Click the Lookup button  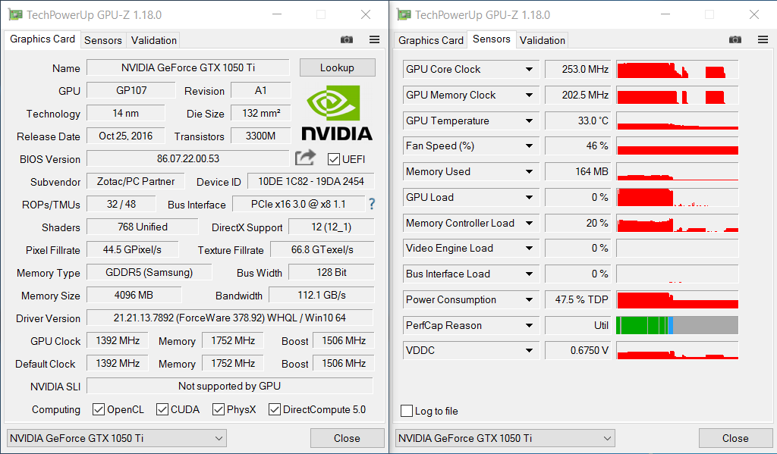tap(337, 67)
